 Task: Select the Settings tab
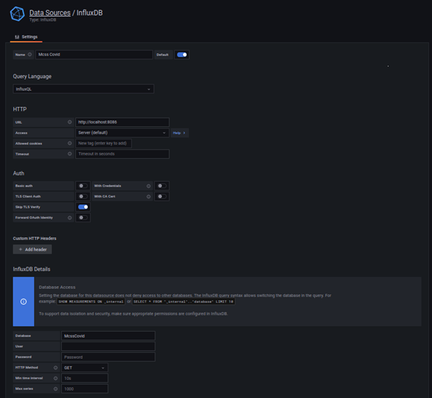click(26, 37)
